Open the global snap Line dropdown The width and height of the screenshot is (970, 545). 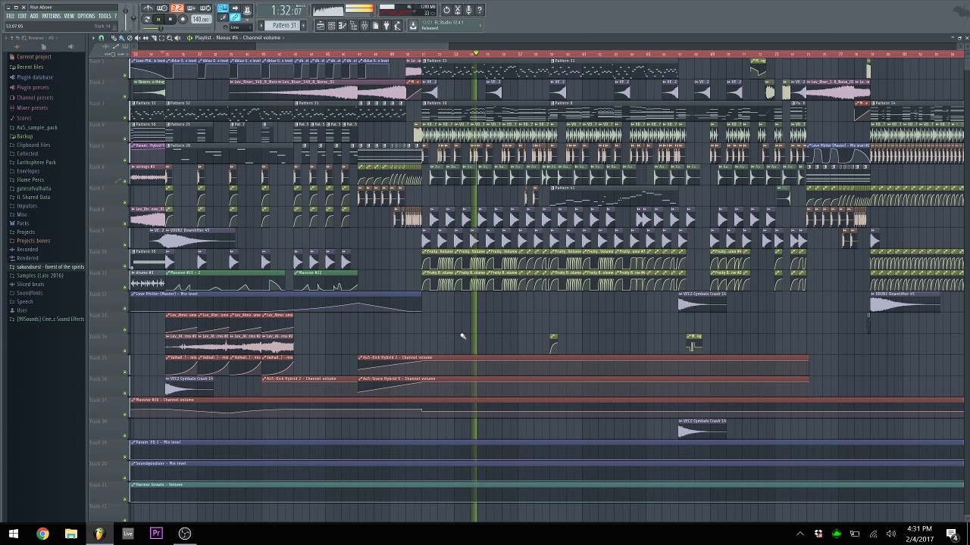pyautogui.click(x=241, y=27)
